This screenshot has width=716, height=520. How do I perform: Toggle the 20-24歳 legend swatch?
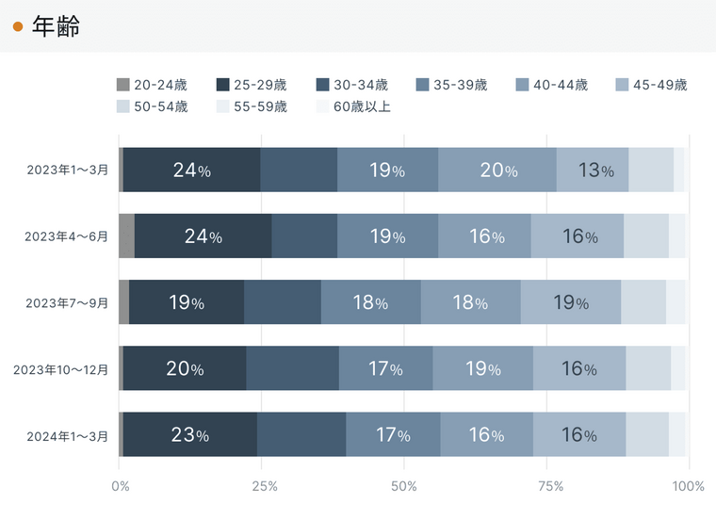point(122,85)
